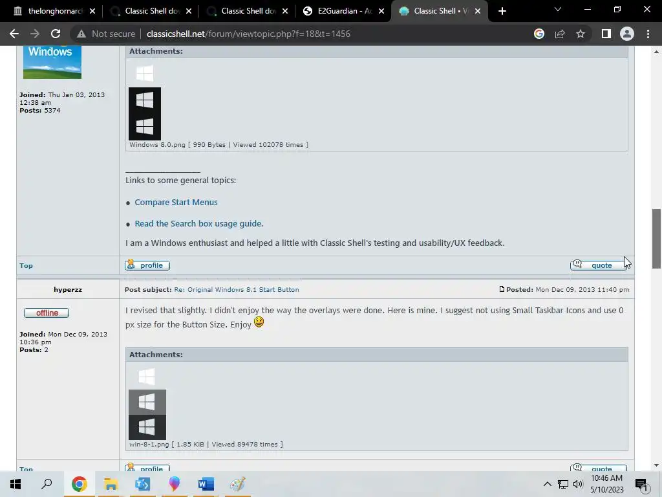Screen dimensions: 662x497
Task: Toggle the browser side panel
Action: click(606, 34)
